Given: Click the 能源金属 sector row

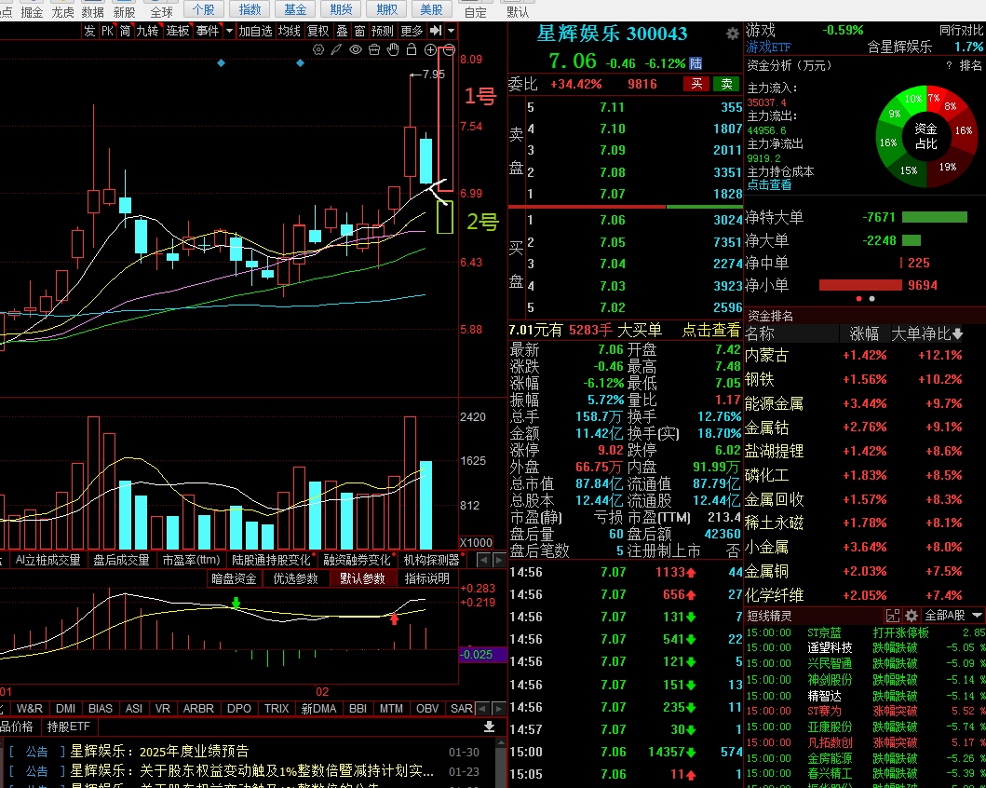Looking at the screenshot, I should (853, 403).
